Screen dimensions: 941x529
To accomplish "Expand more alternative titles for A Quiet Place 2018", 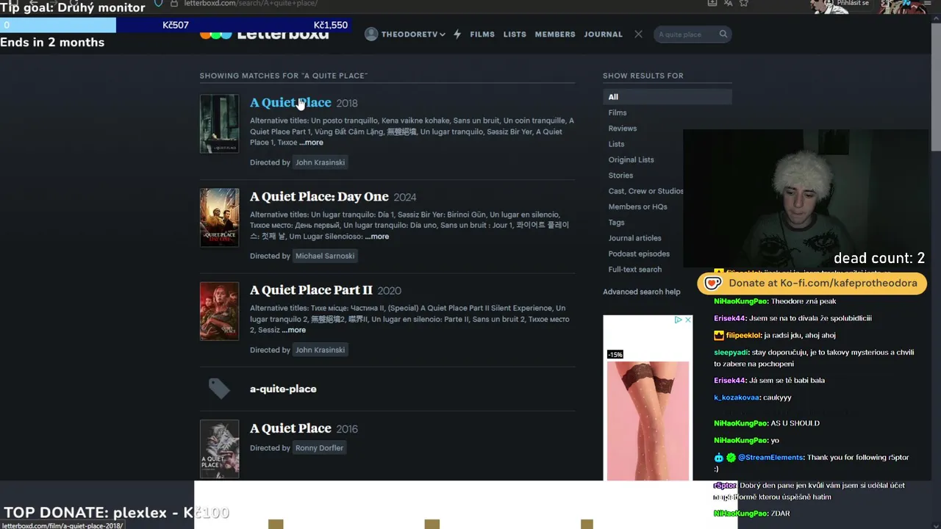I will point(311,143).
